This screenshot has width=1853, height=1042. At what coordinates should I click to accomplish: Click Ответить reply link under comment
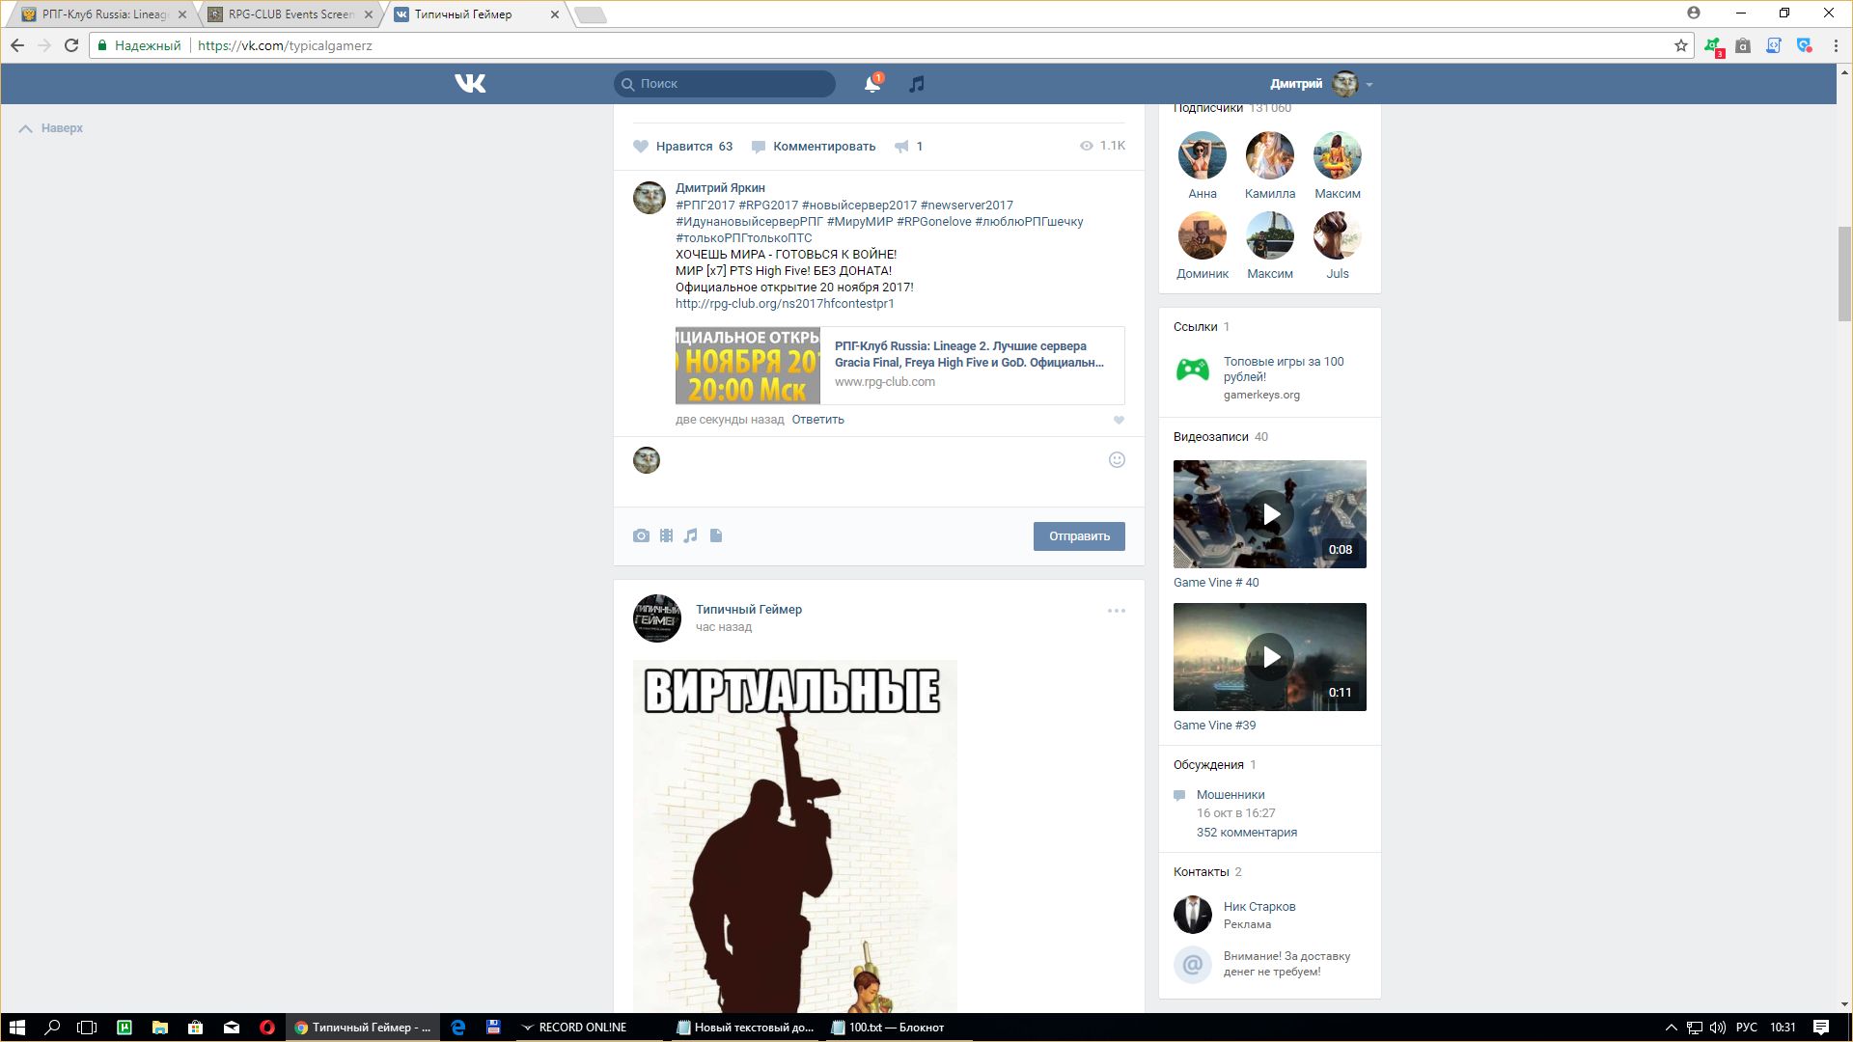[x=817, y=420]
